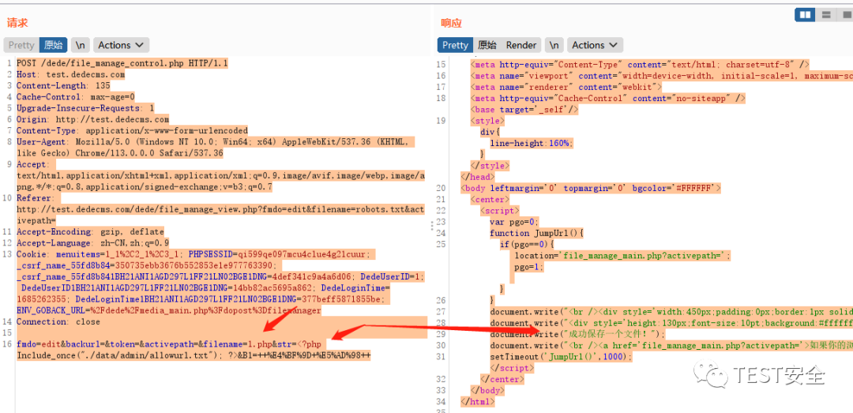
Task: Click the Cookie: menuitems header line
Action: (x=196, y=254)
